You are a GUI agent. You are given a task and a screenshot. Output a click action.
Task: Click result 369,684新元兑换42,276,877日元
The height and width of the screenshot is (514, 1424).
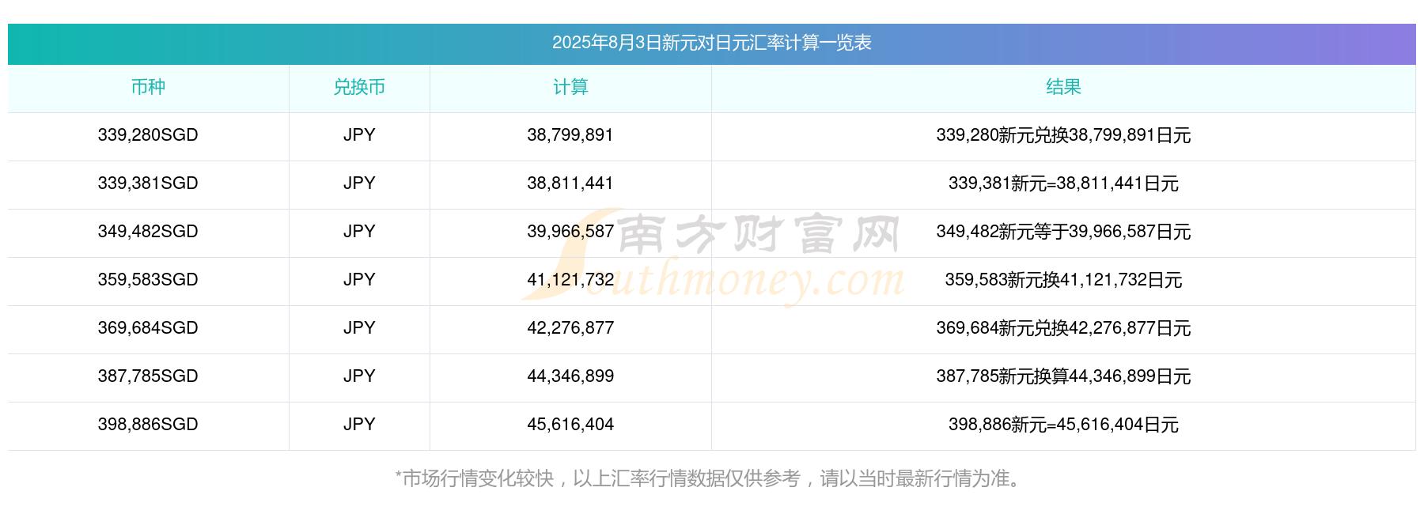1063,328
